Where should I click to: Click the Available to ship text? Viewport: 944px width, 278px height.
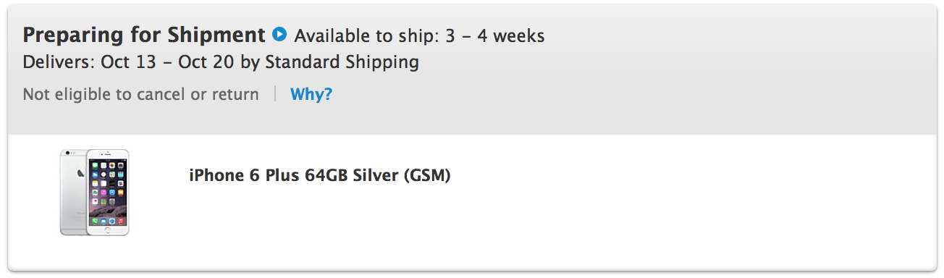367,35
